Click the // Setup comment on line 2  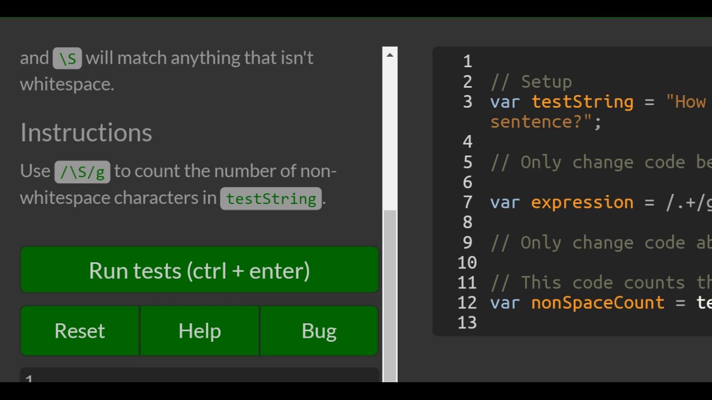(531, 82)
